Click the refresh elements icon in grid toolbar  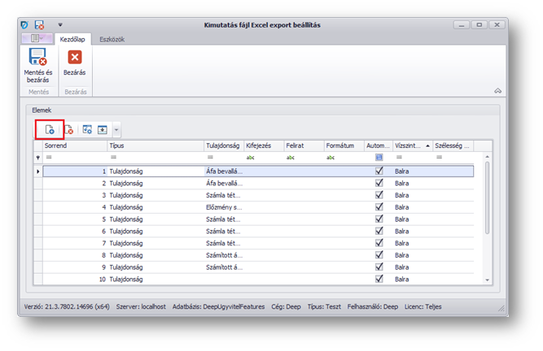(87, 129)
